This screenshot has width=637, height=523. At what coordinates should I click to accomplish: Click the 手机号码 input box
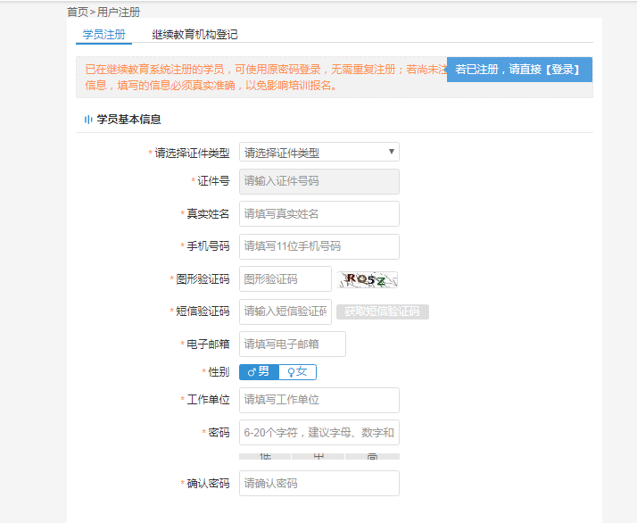coord(318,246)
